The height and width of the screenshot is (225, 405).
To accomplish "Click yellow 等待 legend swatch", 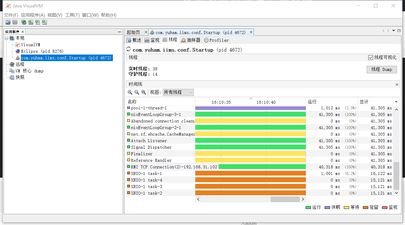I will coord(346,207).
